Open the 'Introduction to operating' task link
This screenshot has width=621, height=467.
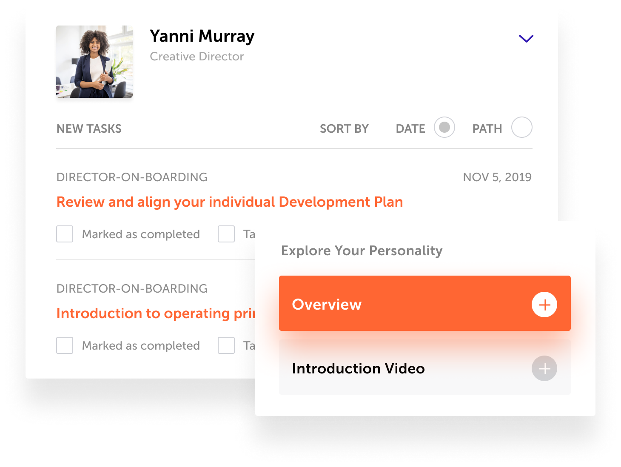[x=156, y=313]
